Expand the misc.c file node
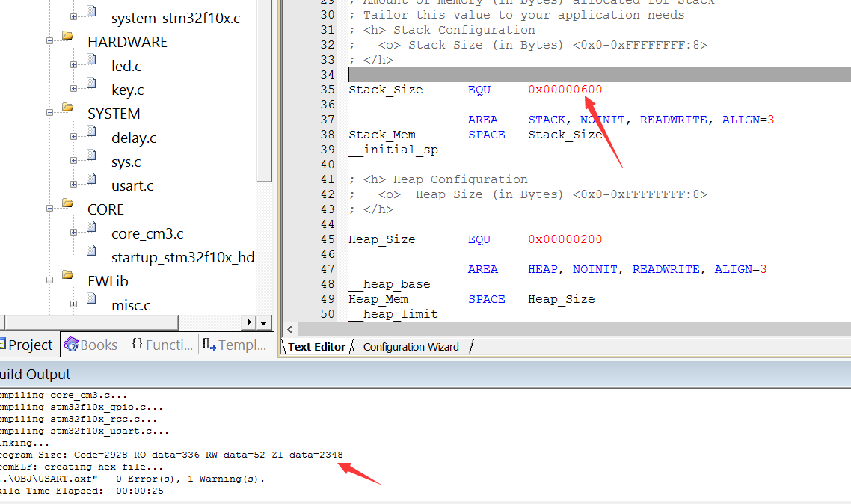 tap(73, 304)
